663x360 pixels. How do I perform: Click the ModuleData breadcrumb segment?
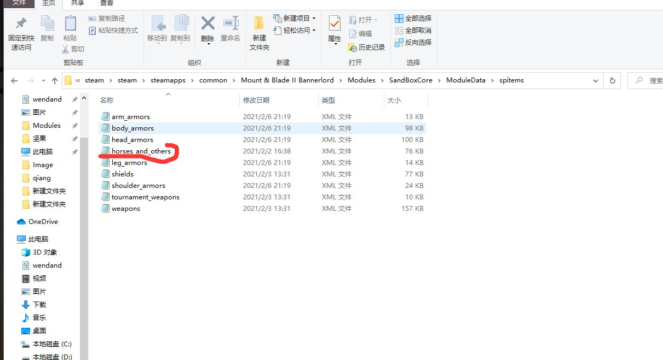pyautogui.click(x=465, y=80)
